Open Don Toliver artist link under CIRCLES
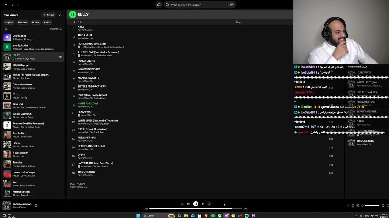The image size is (389, 218). (x=99, y=132)
